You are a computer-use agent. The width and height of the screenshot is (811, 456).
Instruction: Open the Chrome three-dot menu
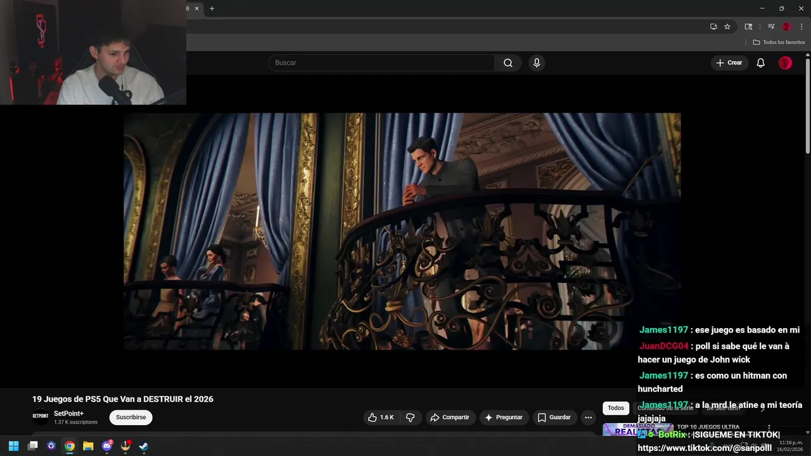tap(801, 27)
